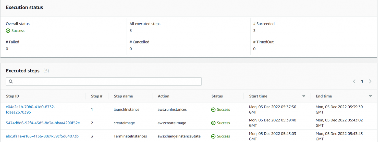Click the Status column header
Screen dimensions: 392x142
(217, 96)
